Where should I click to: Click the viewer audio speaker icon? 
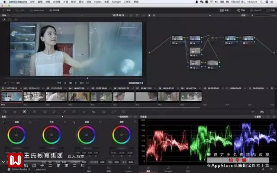[18, 83]
